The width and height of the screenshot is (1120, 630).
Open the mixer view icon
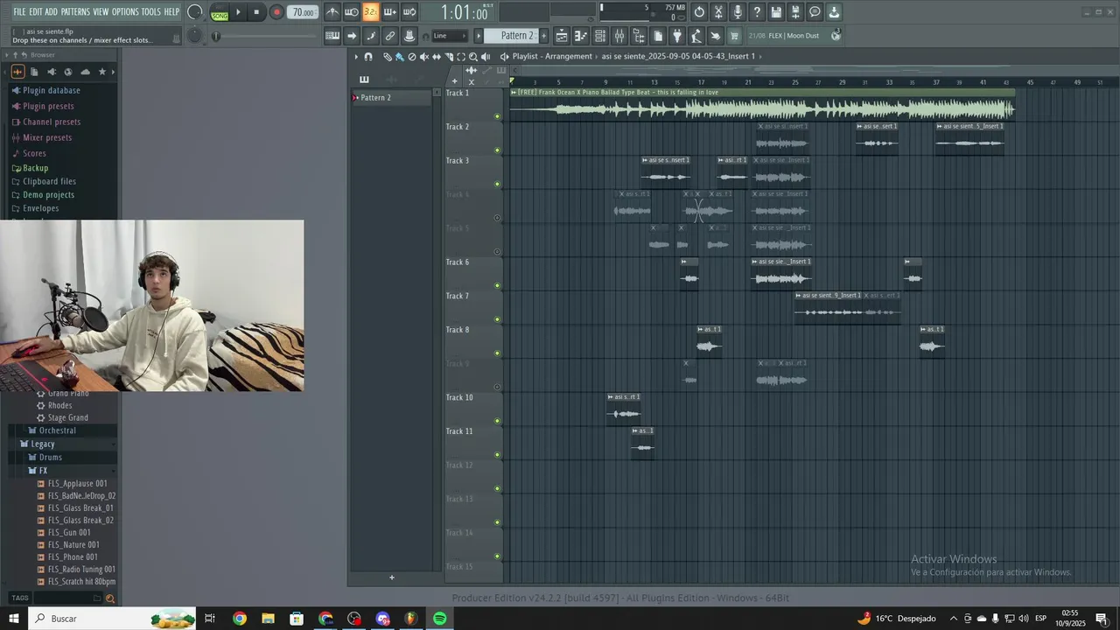pos(619,36)
